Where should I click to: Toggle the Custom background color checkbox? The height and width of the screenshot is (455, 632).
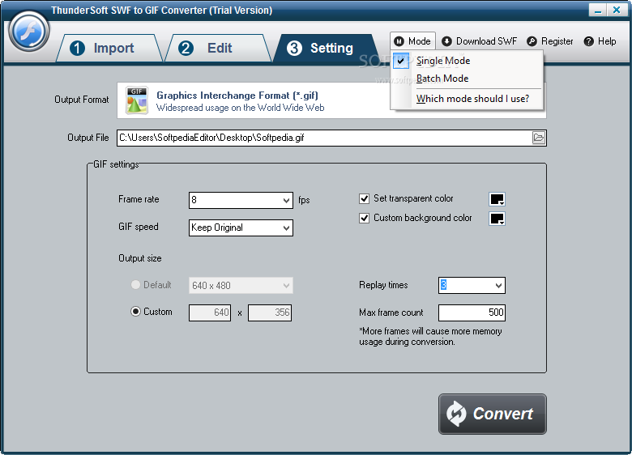[x=364, y=219]
